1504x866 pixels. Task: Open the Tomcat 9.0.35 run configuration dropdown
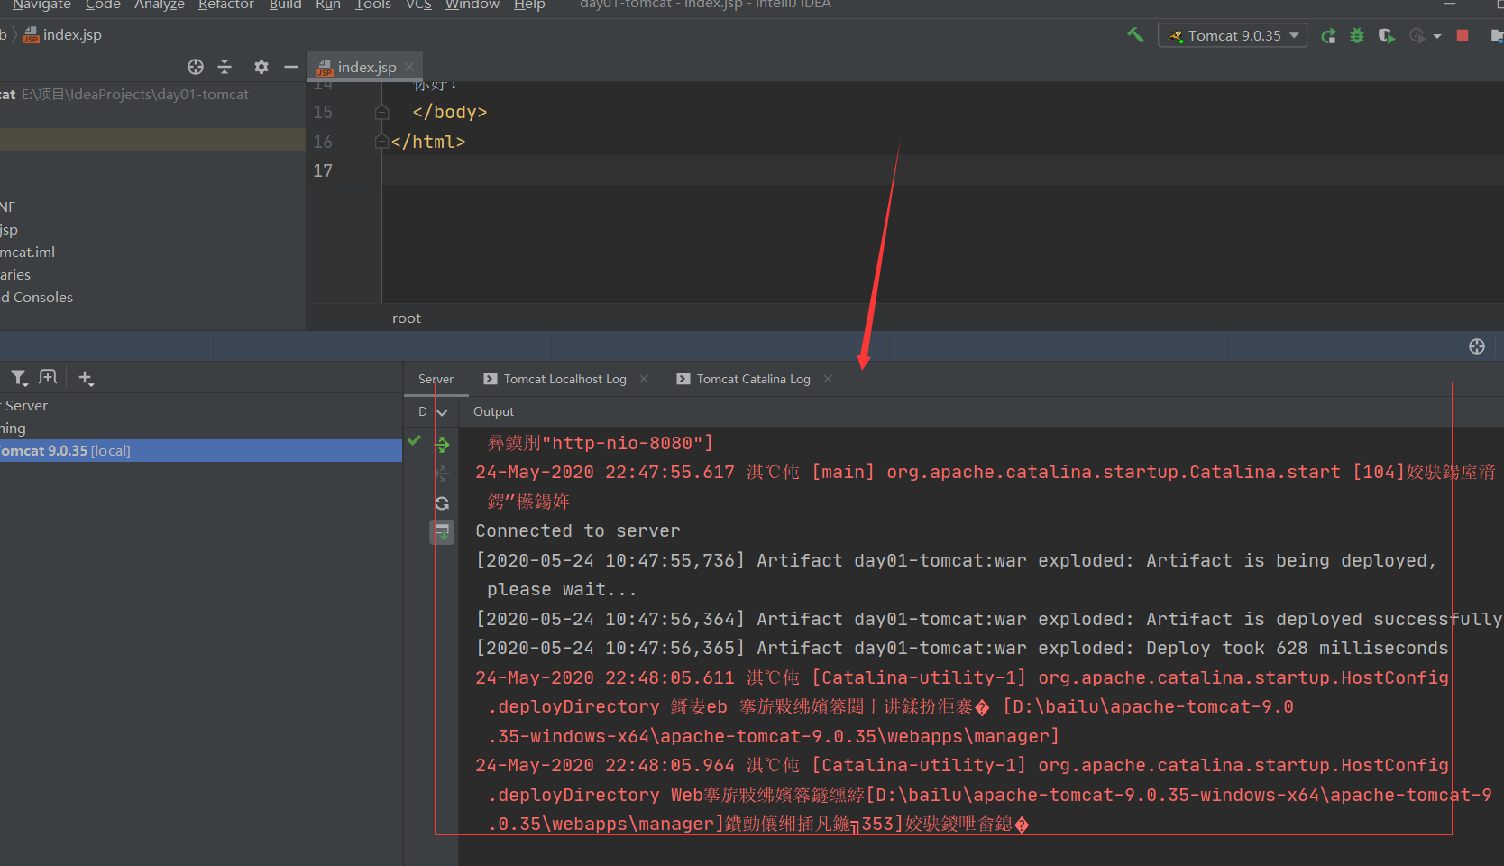pyautogui.click(x=1233, y=35)
